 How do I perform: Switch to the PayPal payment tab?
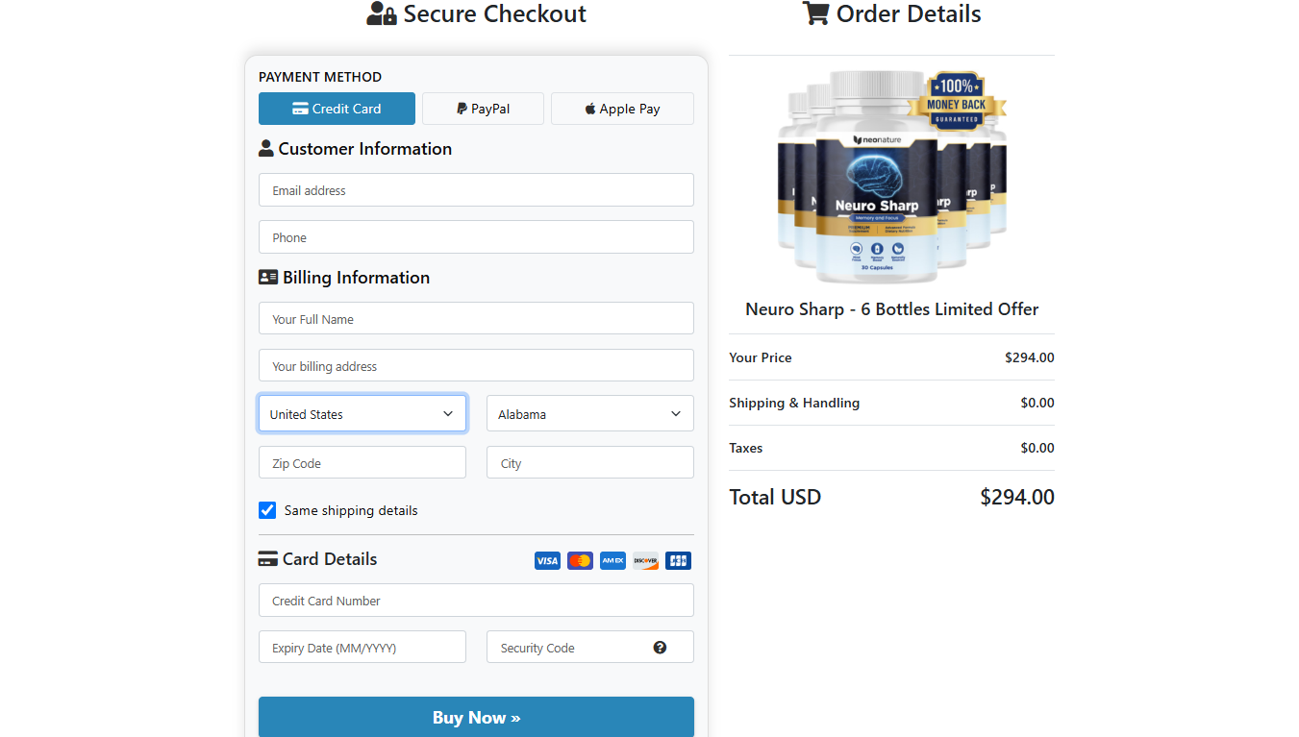[x=483, y=109]
